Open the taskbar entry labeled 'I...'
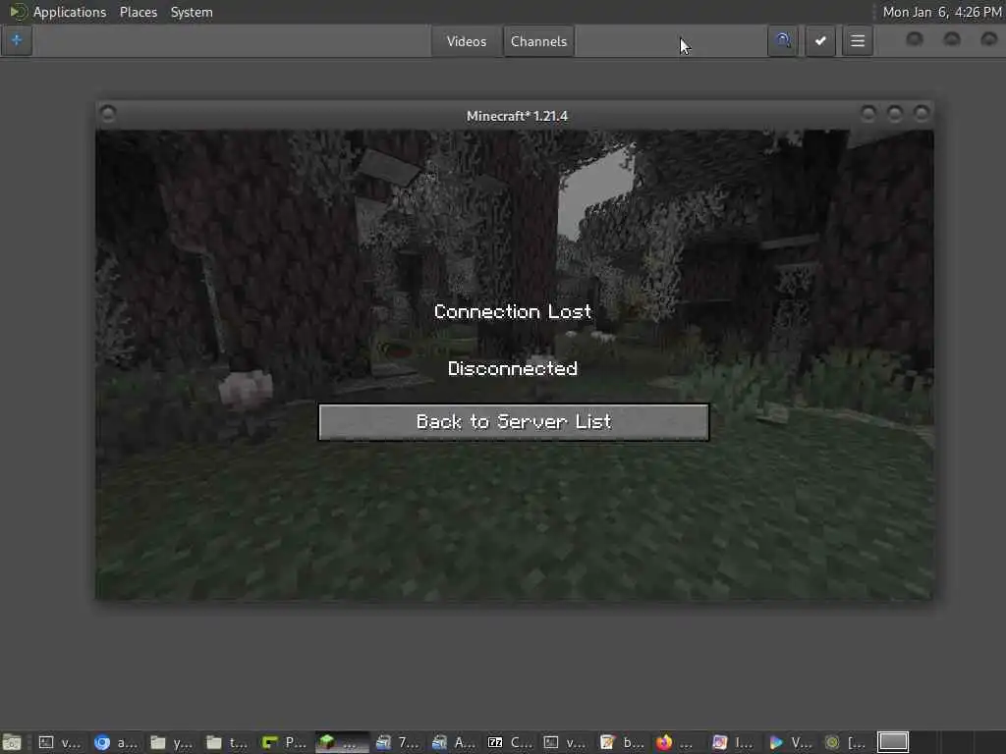1006x754 pixels. tap(733, 742)
